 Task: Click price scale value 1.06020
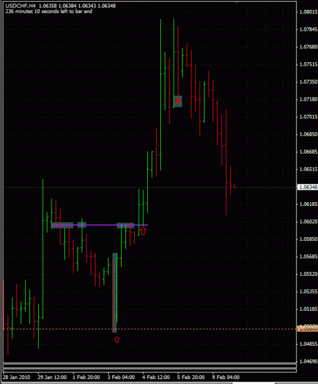coord(308,222)
